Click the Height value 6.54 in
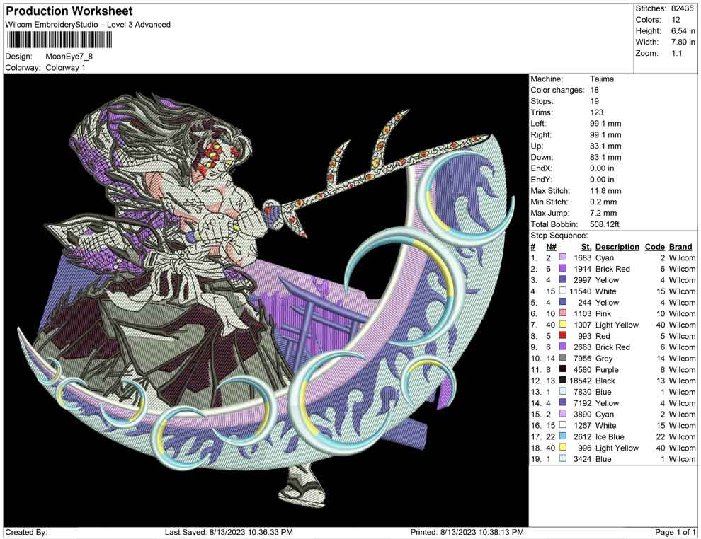This screenshot has width=701, height=539. tap(683, 31)
